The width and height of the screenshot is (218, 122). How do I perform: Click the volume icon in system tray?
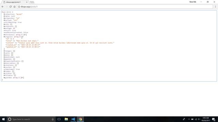(x=199, y=119)
